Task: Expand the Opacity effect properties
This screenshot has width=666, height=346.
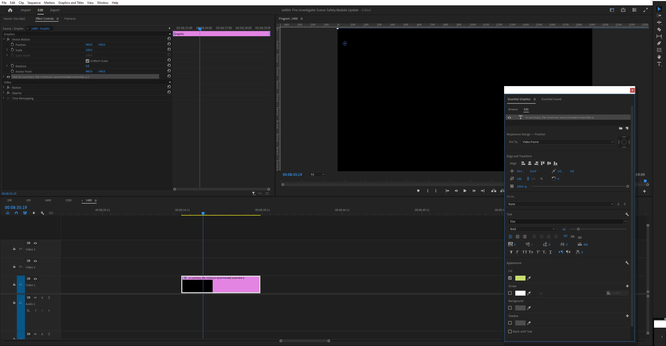Action: click(x=4, y=93)
